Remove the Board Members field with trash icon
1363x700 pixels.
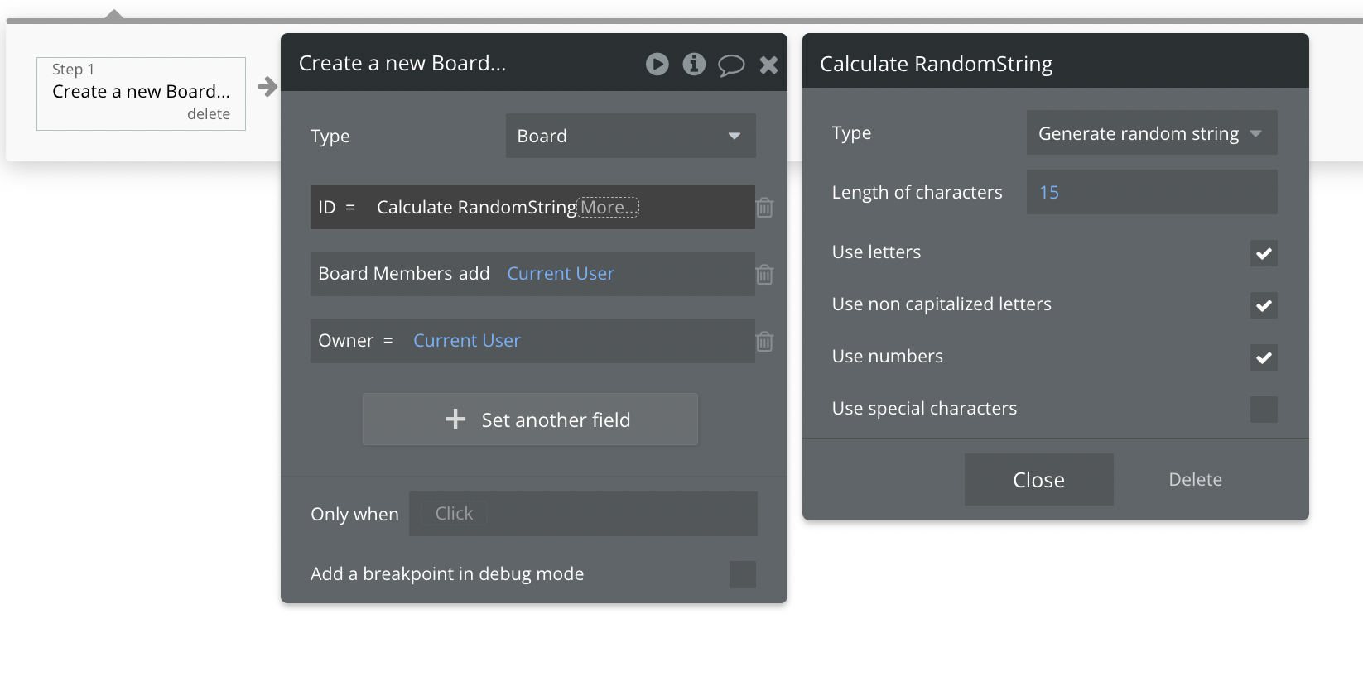click(x=764, y=275)
